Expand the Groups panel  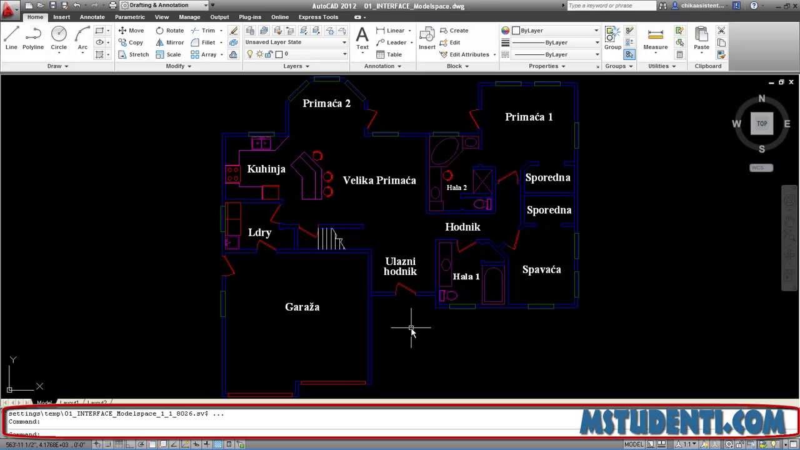[x=619, y=66]
